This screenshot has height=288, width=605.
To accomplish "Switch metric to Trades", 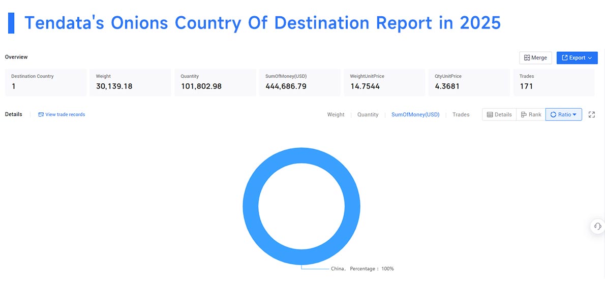I will tap(461, 114).
